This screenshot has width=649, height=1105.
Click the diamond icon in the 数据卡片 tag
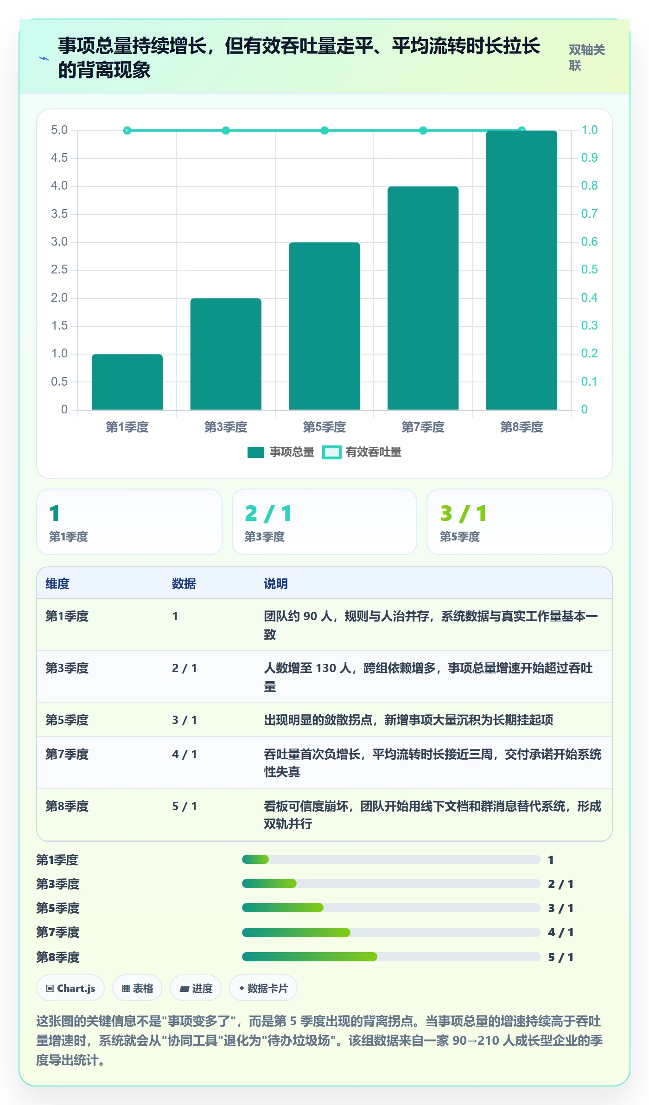pyautogui.click(x=242, y=988)
